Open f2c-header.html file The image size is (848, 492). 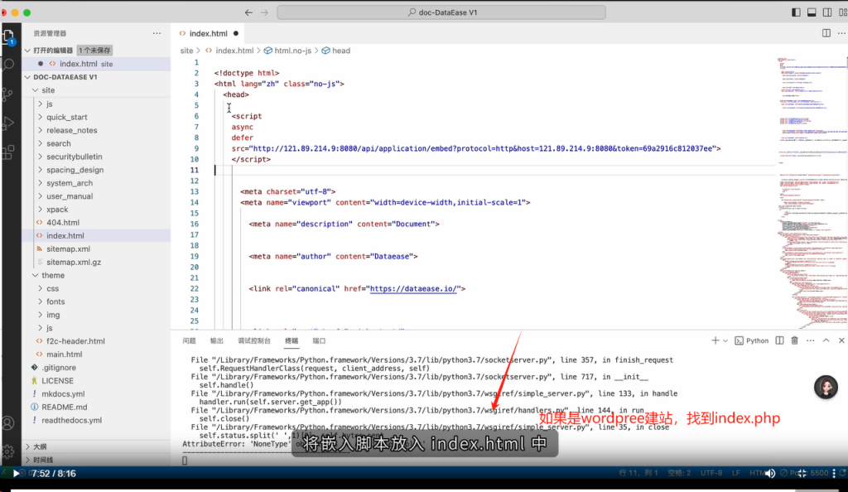75,341
